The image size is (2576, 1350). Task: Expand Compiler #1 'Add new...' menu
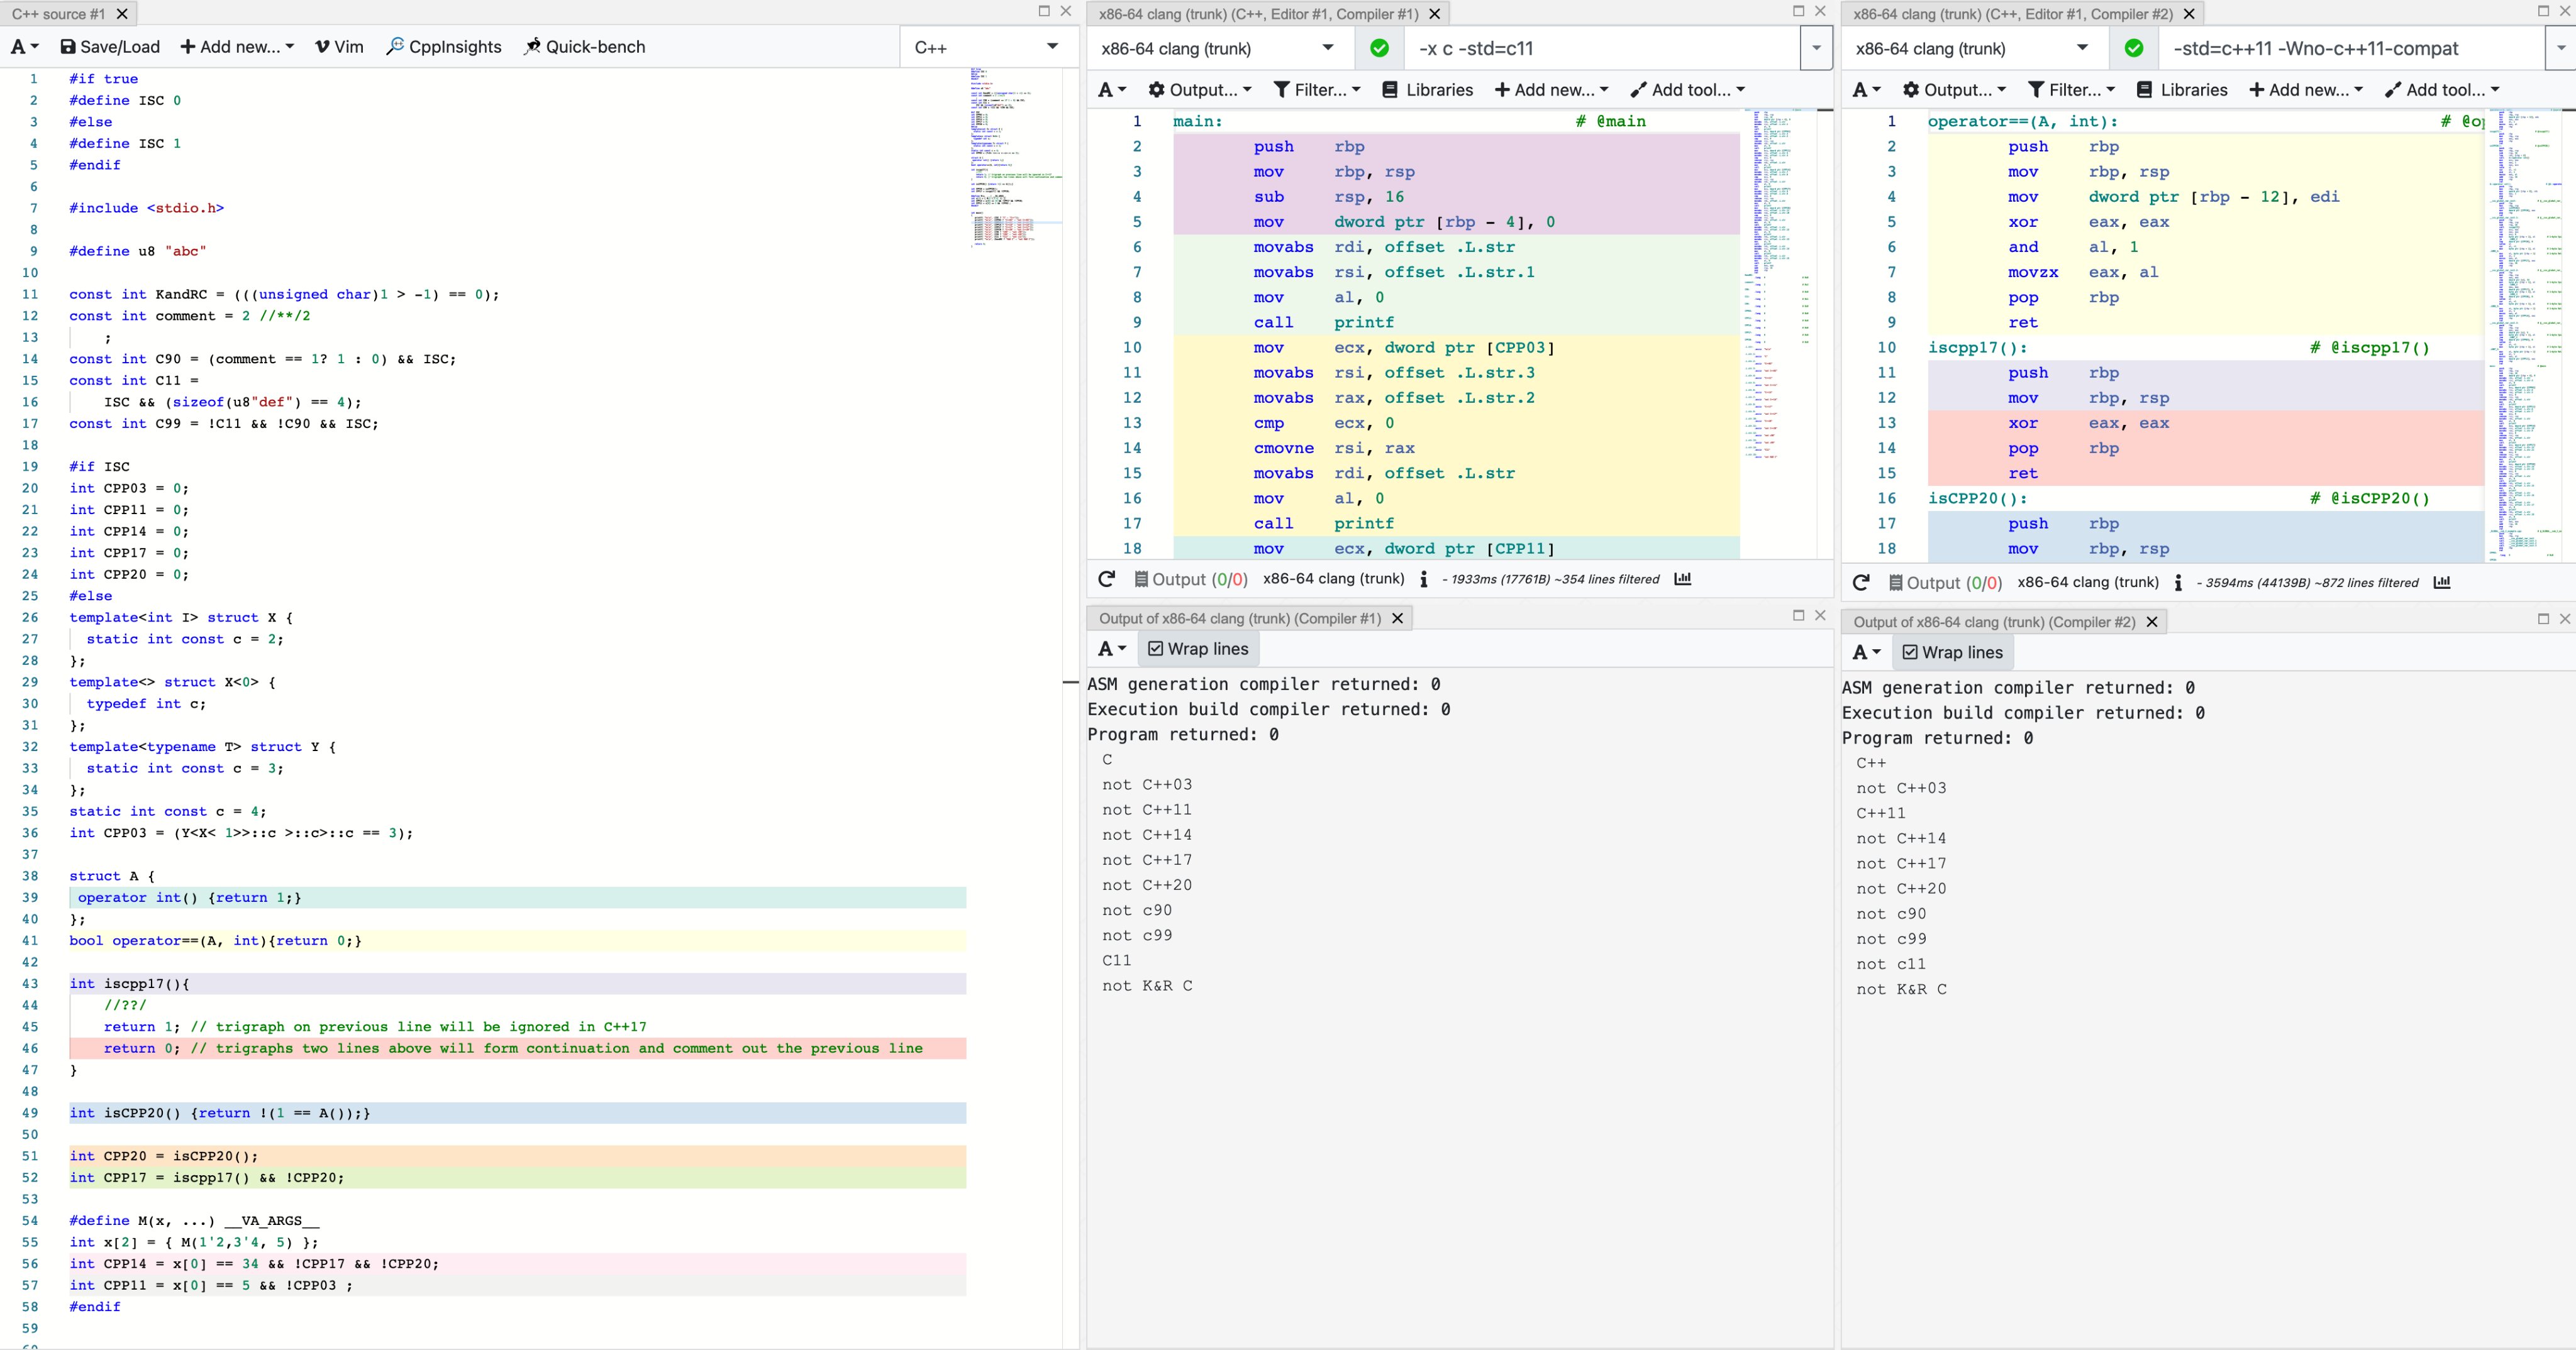tap(1551, 90)
